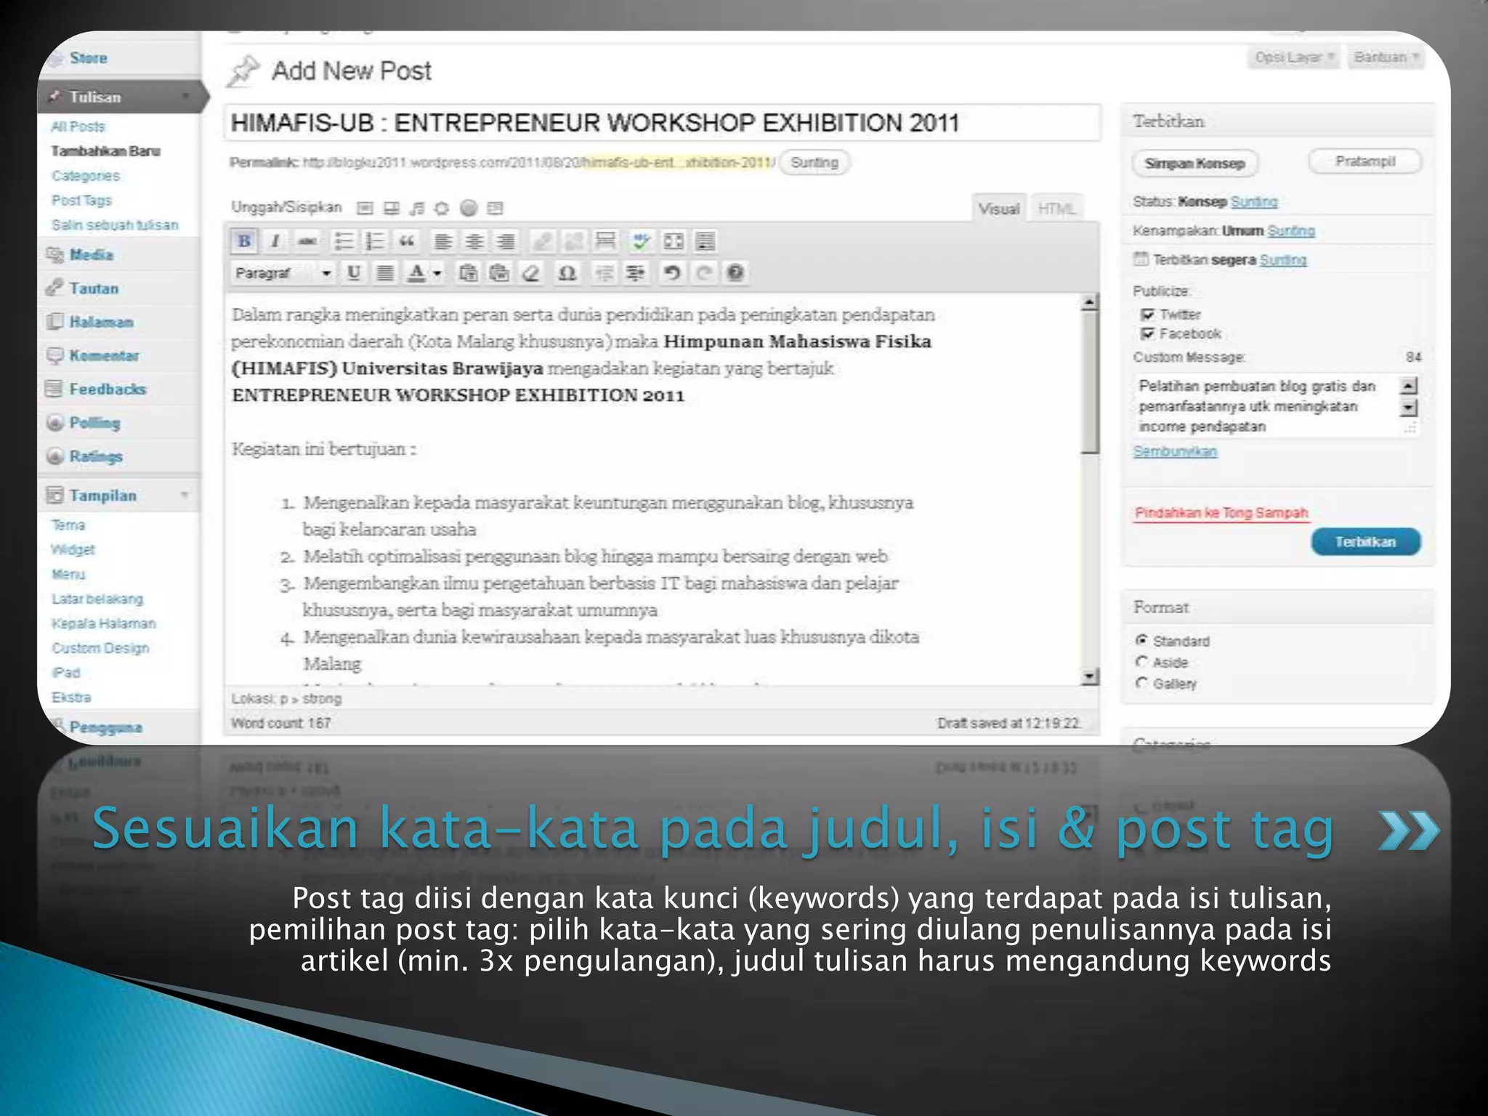Open Widget under Tampilan
The width and height of the screenshot is (1488, 1116).
tap(73, 550)
